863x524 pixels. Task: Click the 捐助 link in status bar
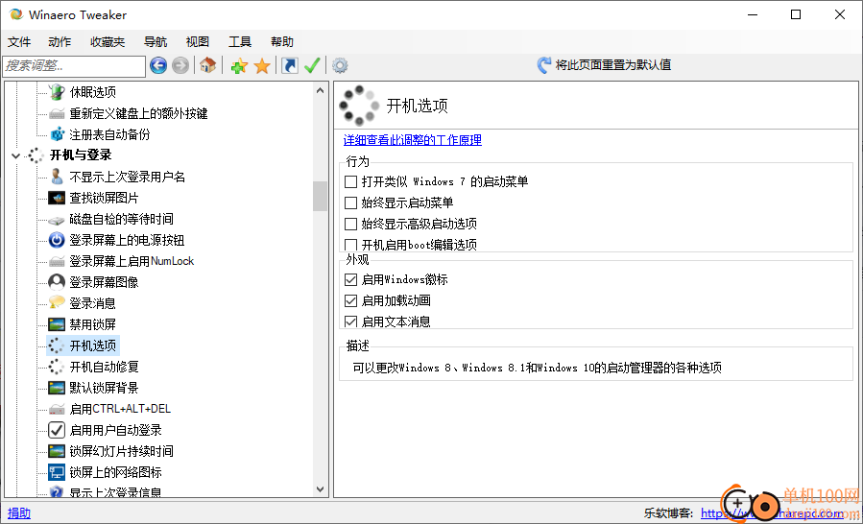click(19, 513)
